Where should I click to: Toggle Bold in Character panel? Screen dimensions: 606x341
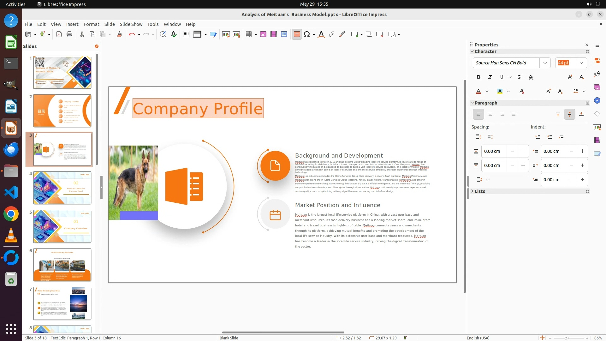coord(478,77)
